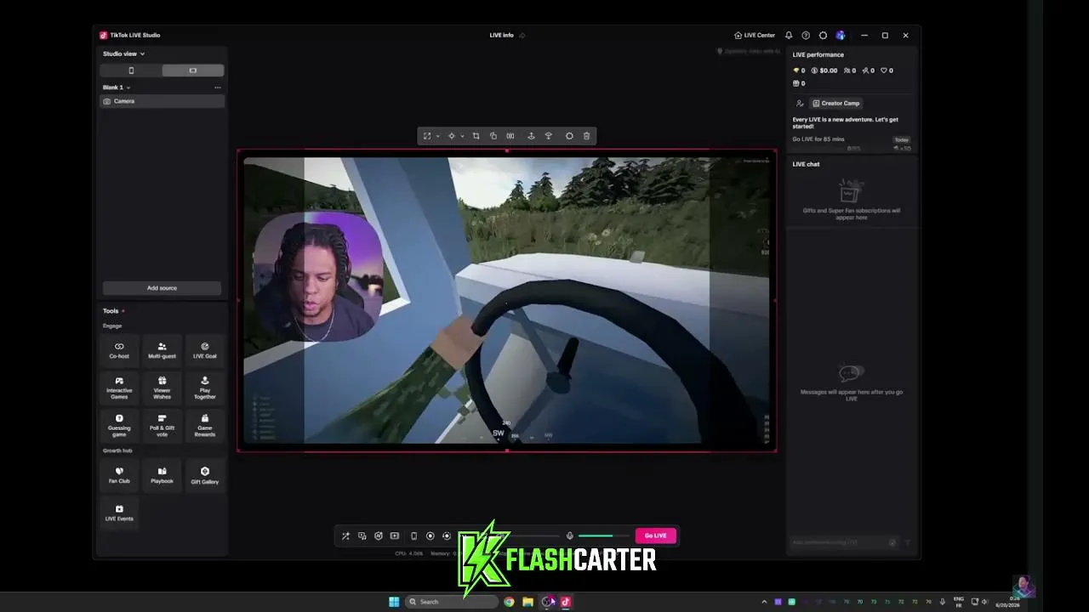Open the phone preview icon in bottom bar

(413, 535)
